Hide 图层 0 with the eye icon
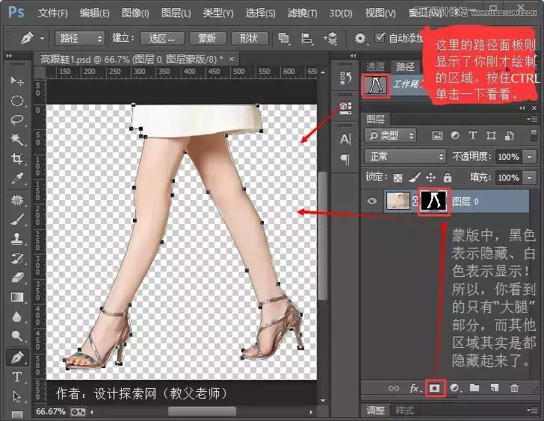Viewport: 544px width, 421px height. click(x=372, y=201)
